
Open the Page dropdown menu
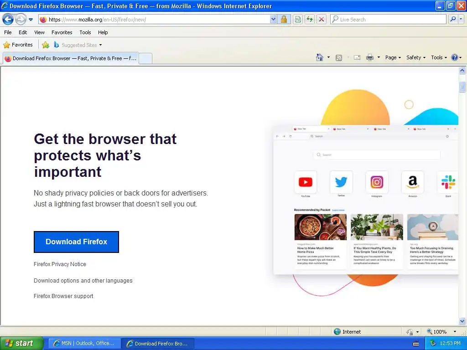point(393,57)
